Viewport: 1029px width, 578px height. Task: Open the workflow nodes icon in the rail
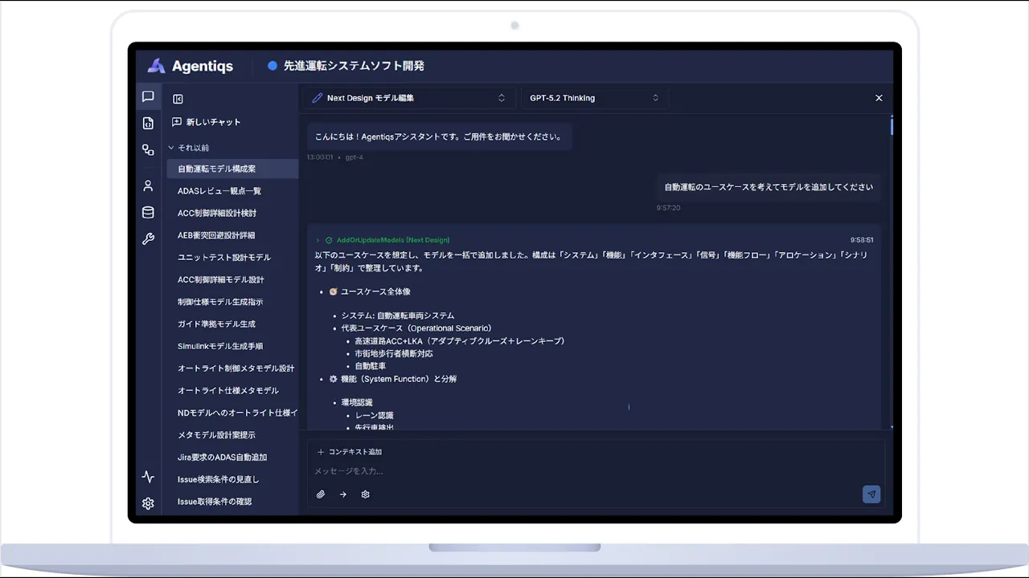pos(148,149)
